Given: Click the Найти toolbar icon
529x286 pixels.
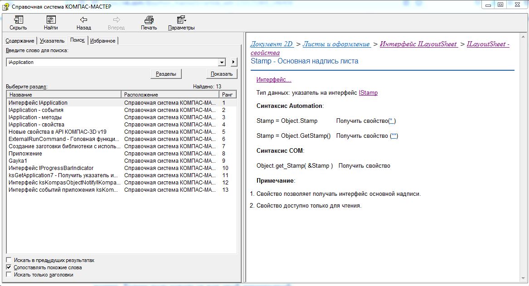Looking at the screenshot, I should [x=51, y=20].
